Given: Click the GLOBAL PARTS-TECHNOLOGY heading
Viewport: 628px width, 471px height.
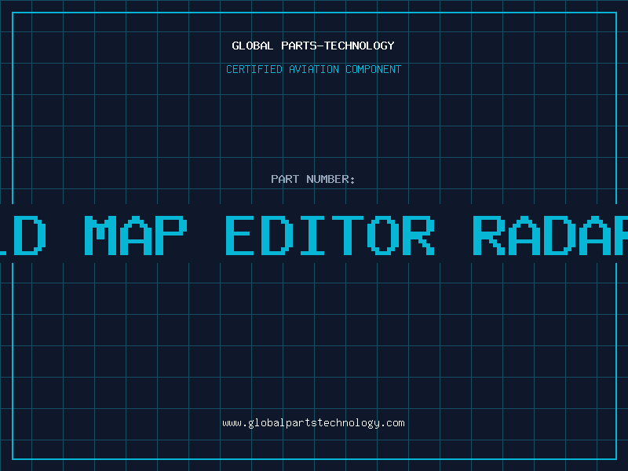Looking at the screenshot, I should pos(313,46).
